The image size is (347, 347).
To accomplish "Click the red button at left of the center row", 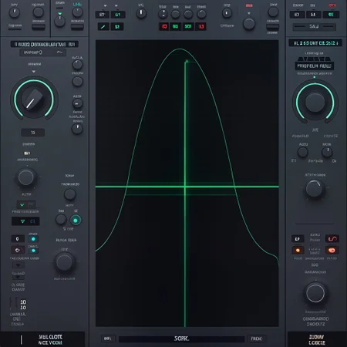I will point(164,26).
